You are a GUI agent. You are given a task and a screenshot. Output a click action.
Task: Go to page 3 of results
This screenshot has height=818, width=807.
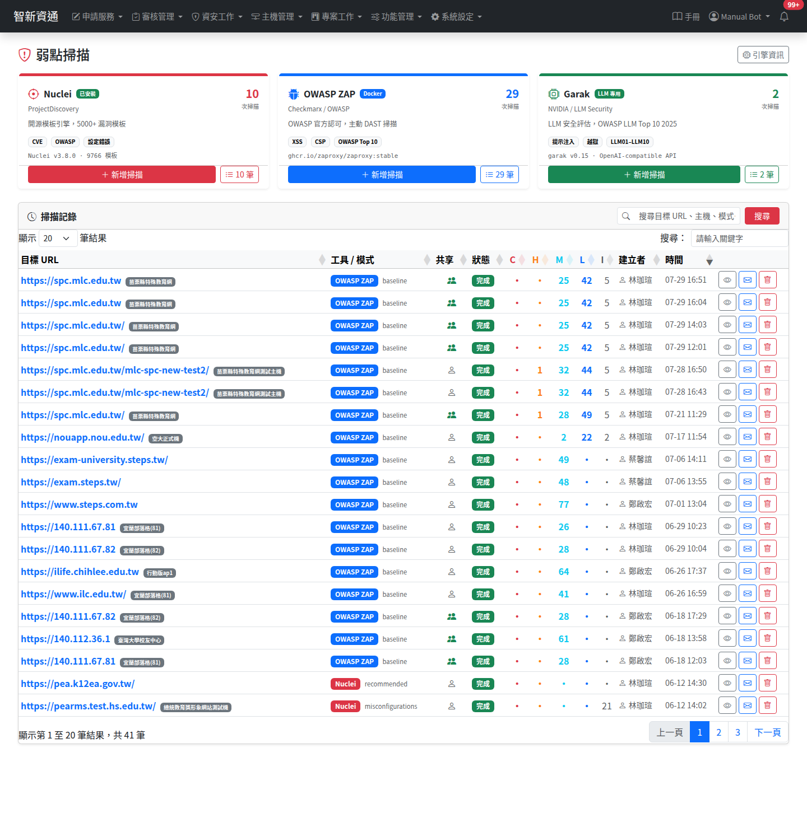(738, 732)
